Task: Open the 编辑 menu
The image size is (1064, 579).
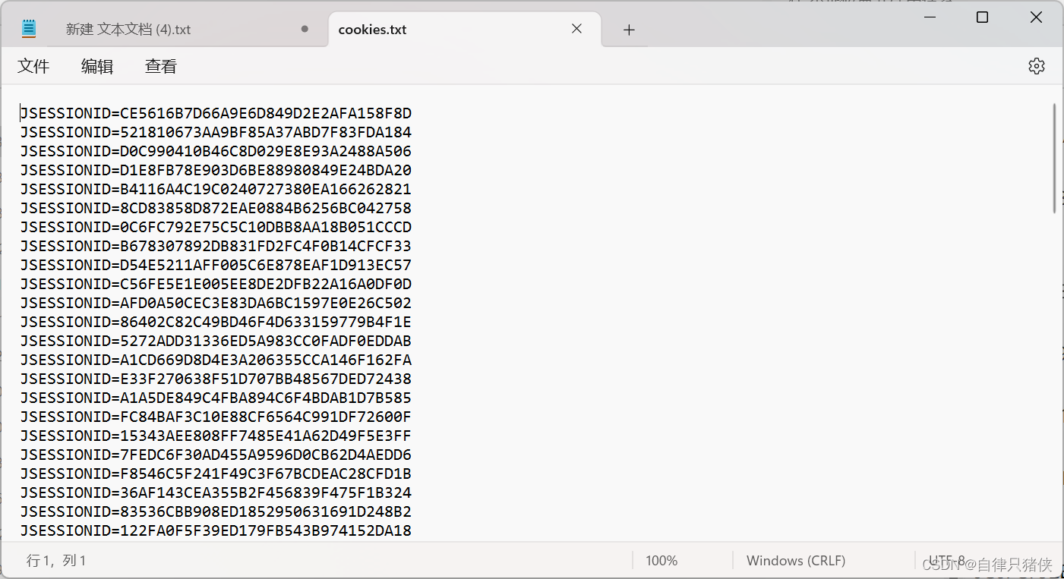Action: pyautogui.click(x=97, y=66)
